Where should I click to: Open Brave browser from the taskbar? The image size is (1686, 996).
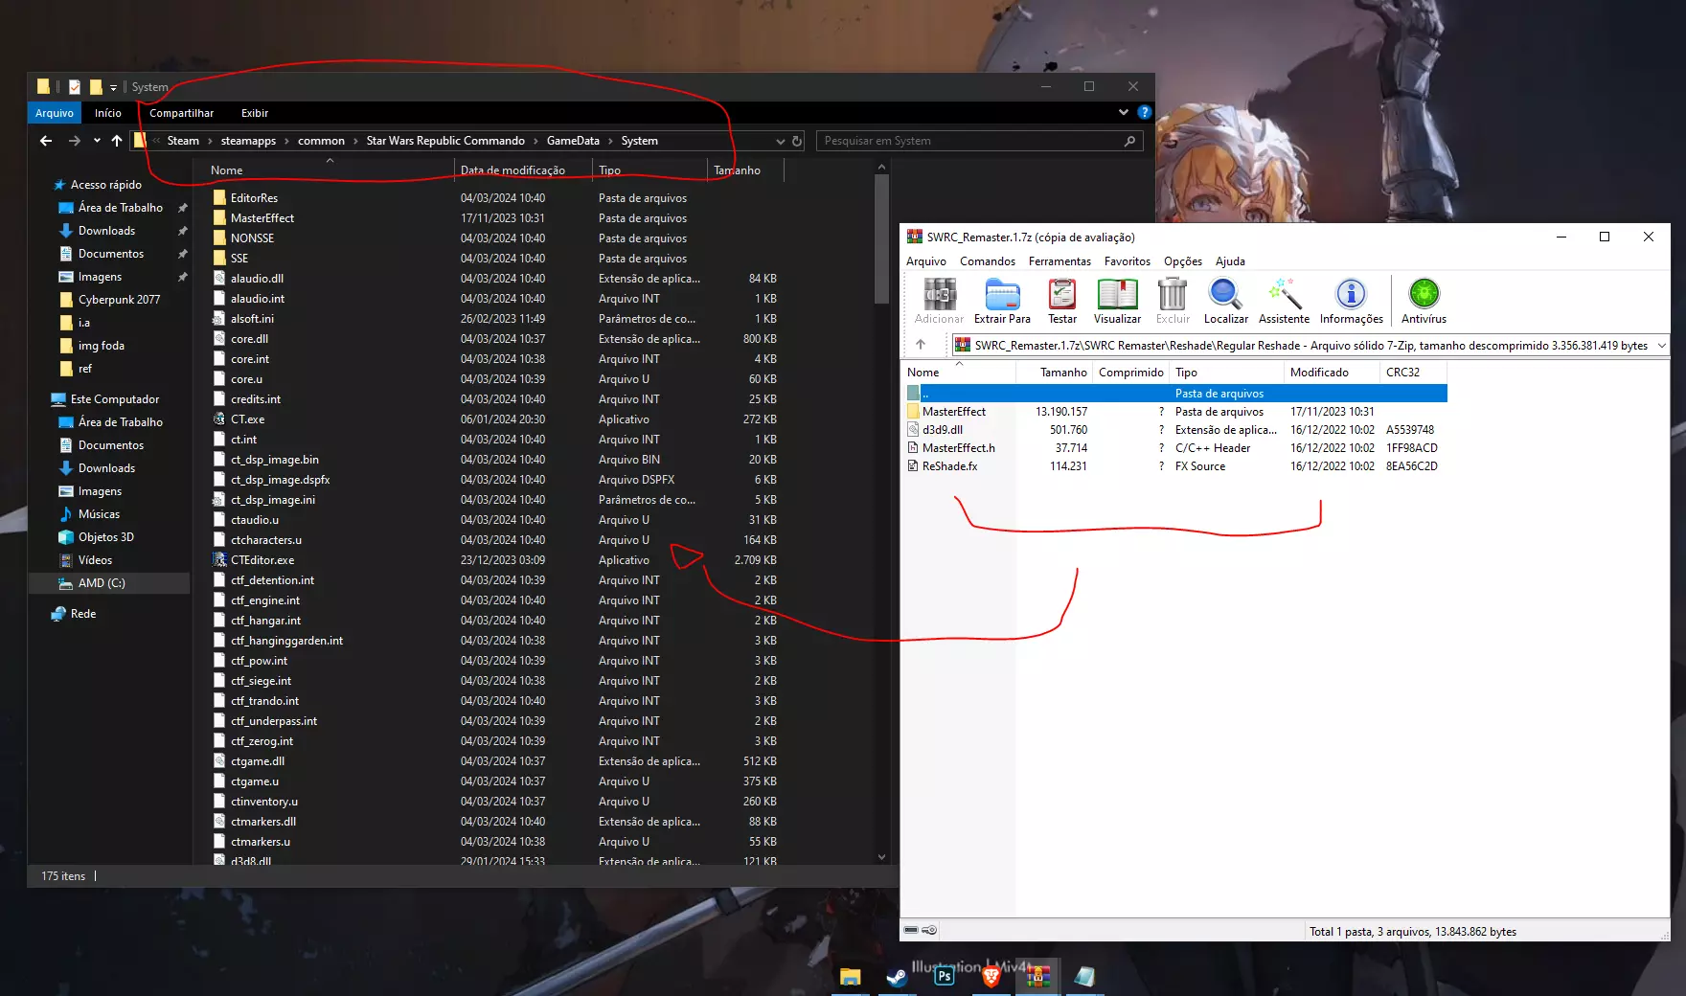click(x=991, y=976)
